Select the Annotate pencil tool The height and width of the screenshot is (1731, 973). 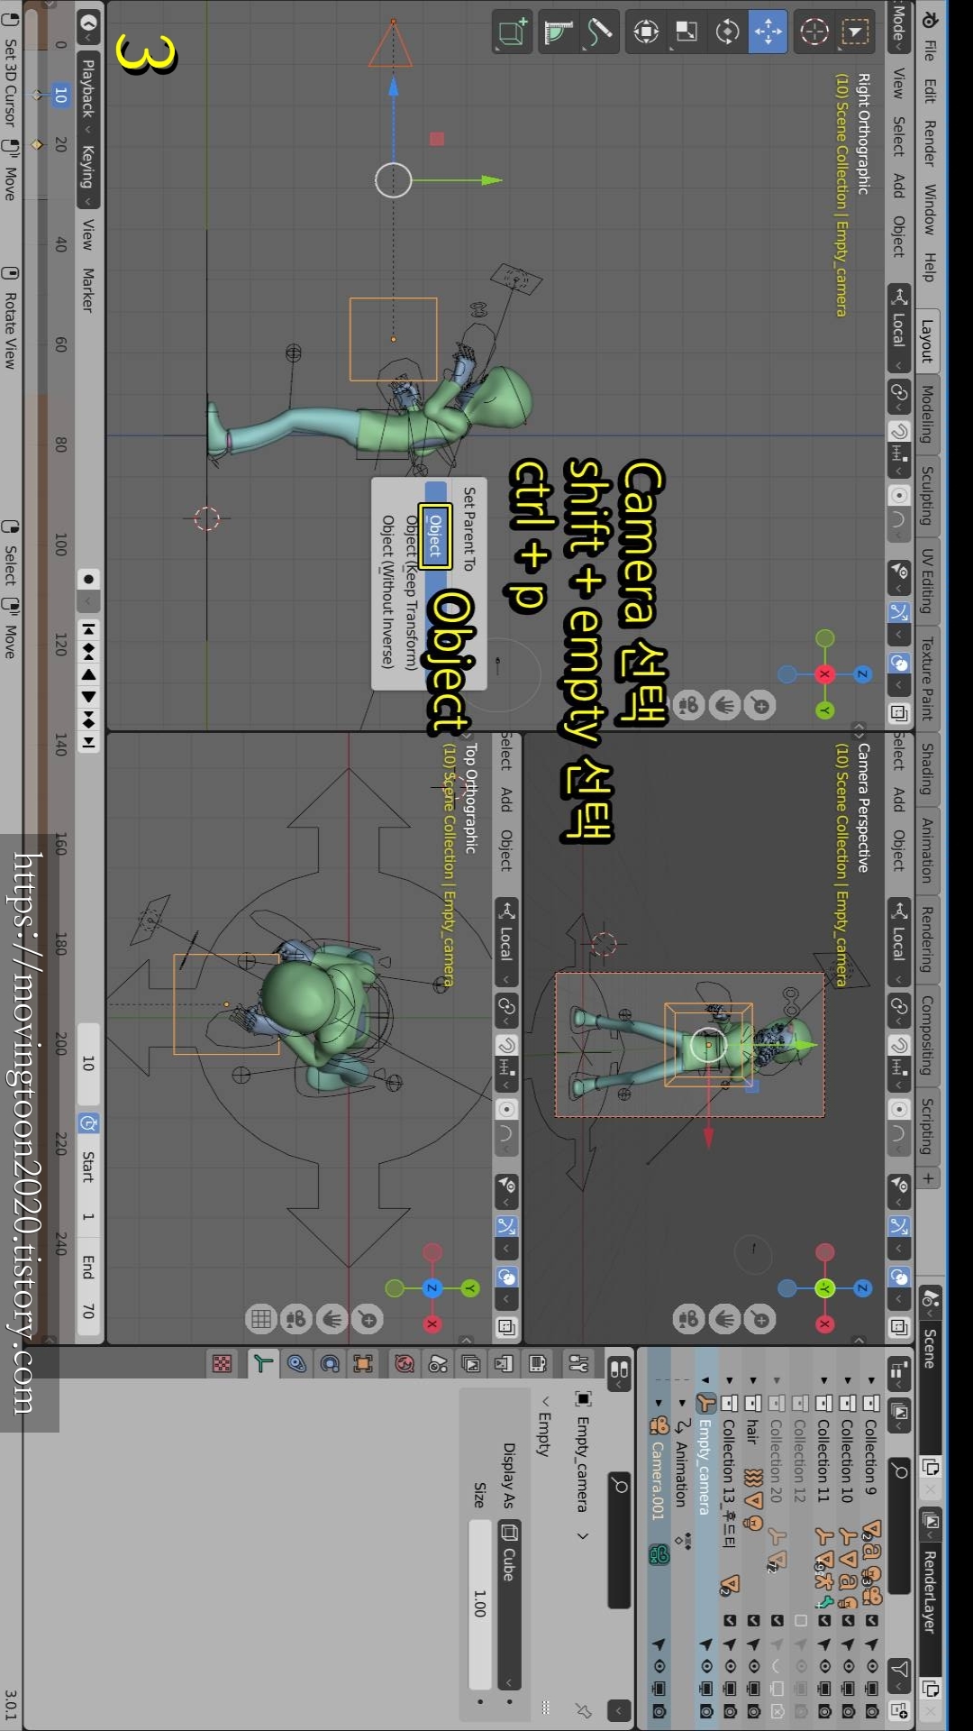[599, 32]
